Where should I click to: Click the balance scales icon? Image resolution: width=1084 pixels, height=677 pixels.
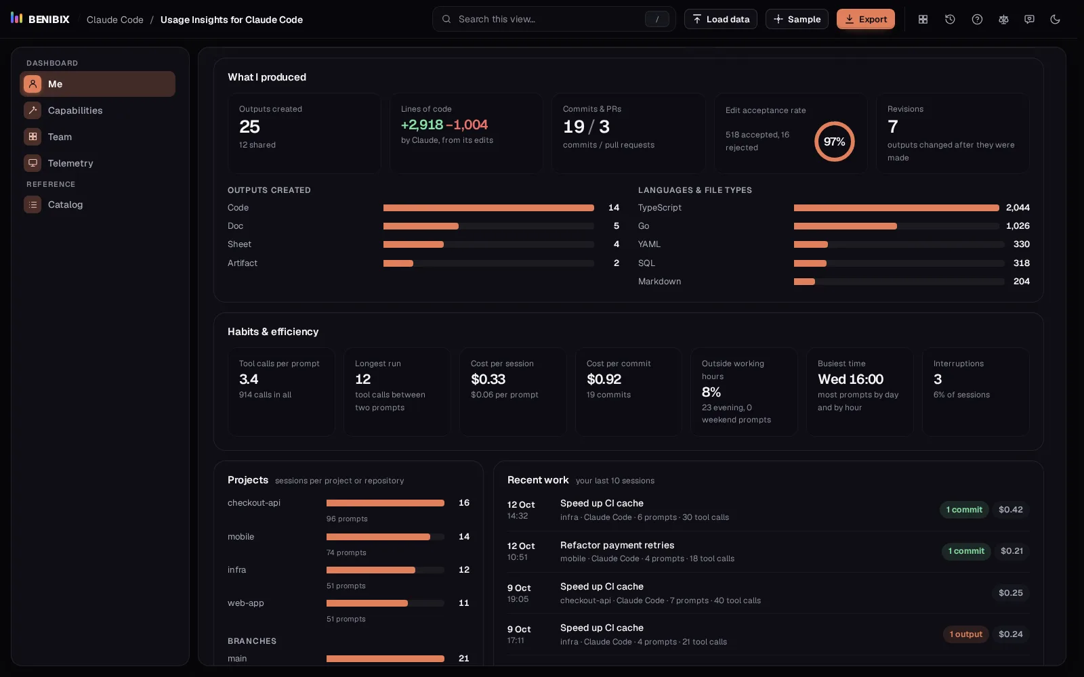[1003, 20]
